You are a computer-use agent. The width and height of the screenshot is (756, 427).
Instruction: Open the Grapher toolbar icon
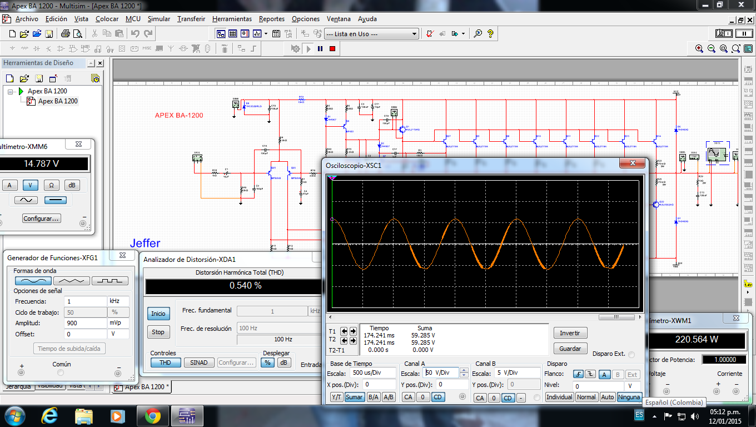(257, 33)
